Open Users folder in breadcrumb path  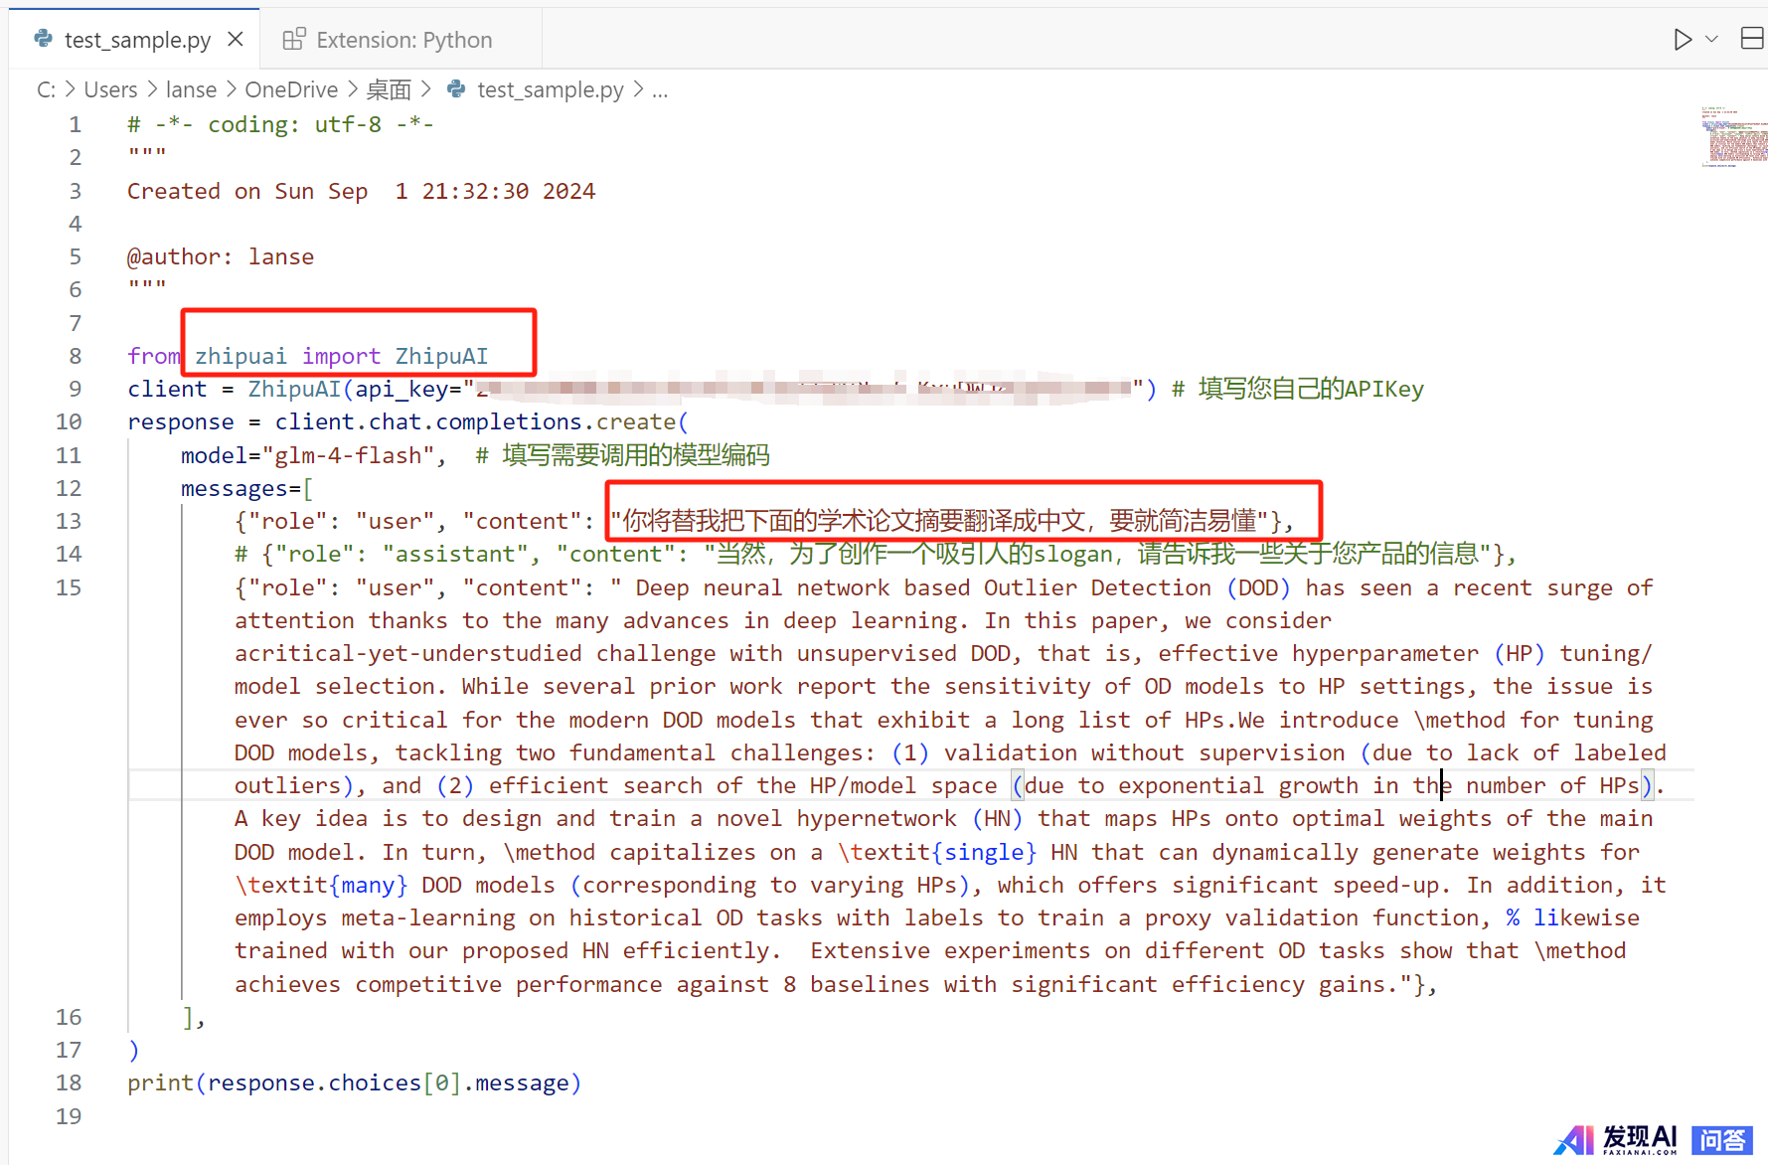(x=110, y=89)
